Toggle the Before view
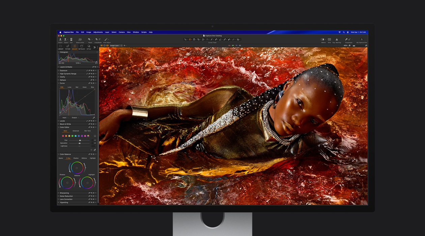This screenshot has height=236, width=425. coord(323,39)
